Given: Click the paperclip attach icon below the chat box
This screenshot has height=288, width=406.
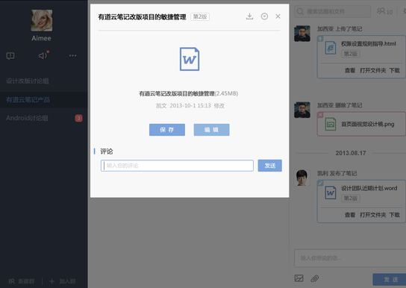Looking at the screenshot, I should pyautogui.click(x=315, y=279).
